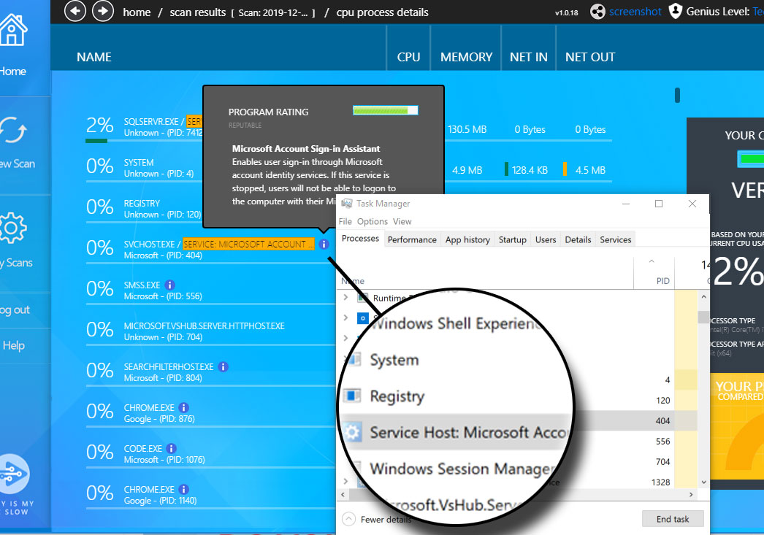Click the PID column header in Task Manager
The height and width of the screenshot is (535, 764).
coord(662,281)
